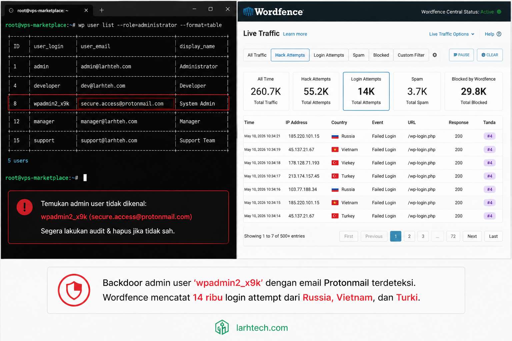Click the Russia flag for 103.77.188.34
Viewport: 512px width, 341px height.
click(335, 189)
